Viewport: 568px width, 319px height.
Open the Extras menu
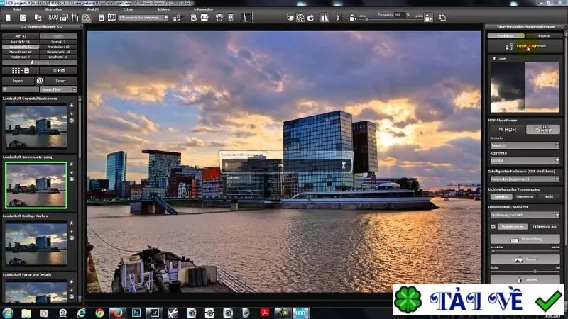point(128,9)
